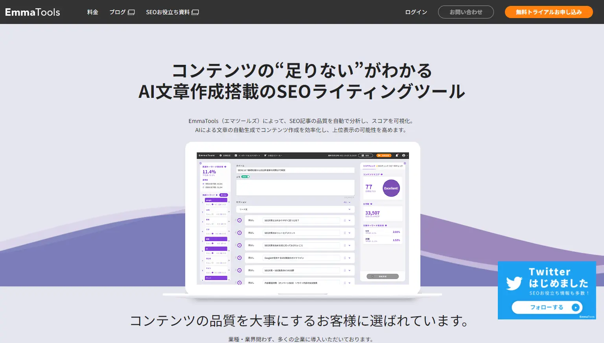Open the ALL filter dropdown above sections

[x=347, y=202]
